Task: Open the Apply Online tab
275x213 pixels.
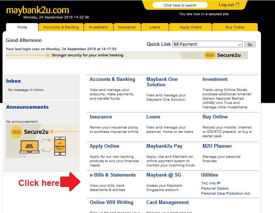Action: coord(191,27)
